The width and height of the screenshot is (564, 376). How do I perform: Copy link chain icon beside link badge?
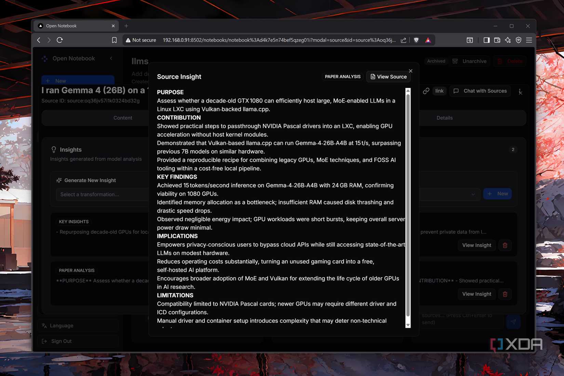[426, 91]
